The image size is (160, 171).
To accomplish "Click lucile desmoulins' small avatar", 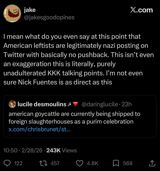I will 12,104.
